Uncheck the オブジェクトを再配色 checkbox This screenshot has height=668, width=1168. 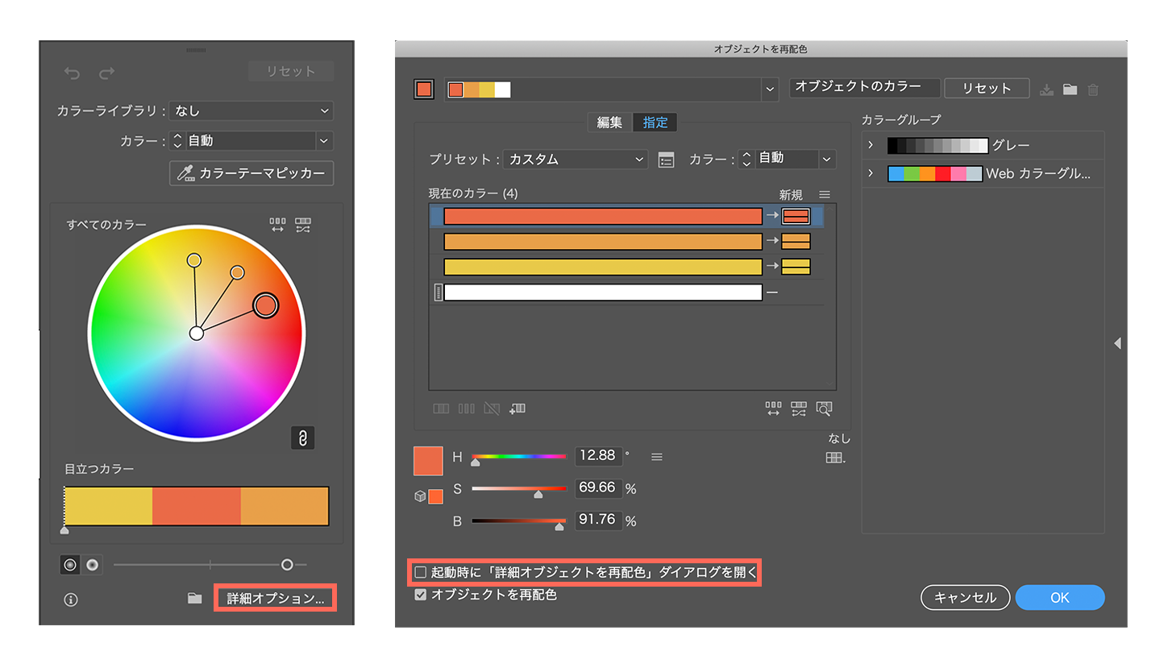421,595
